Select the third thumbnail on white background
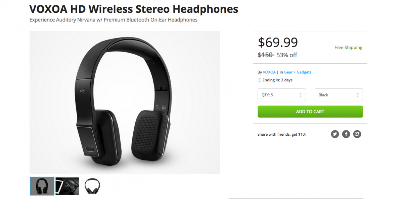 pyautogui.click(x=92, y=186)
